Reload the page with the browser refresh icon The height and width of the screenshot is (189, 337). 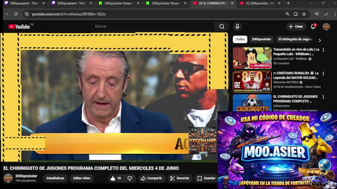tap(16, 14)
